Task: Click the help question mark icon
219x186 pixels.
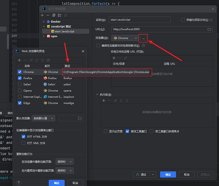Action: [19, 183]
